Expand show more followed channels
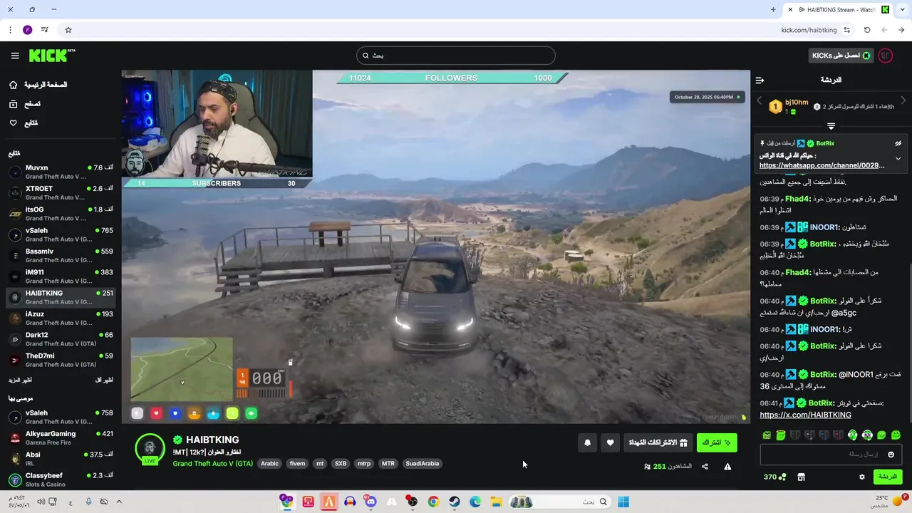Viewport: 912px width, 513px height. click(20, 380)
